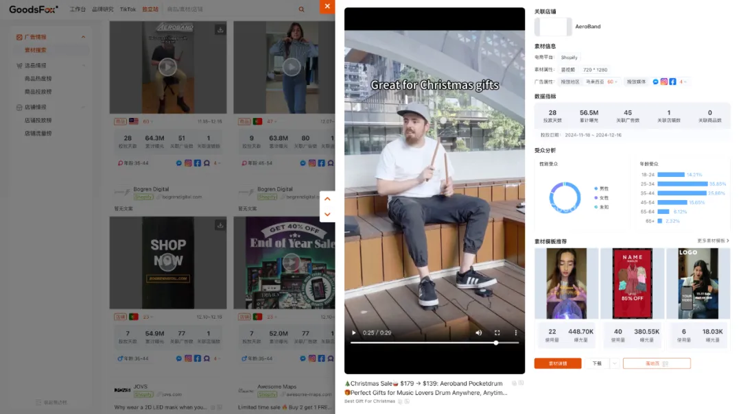Go to previous creative with up arrow
Viewport: 741px width, 414px height.
coord(327,199)
